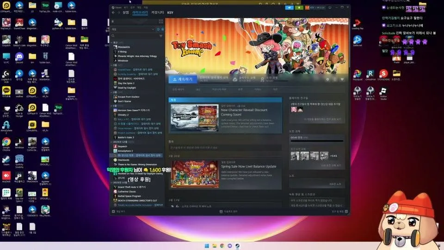Open downloads manager at the bottom center
Screen dimensions: 444x250
click(229, 212)
